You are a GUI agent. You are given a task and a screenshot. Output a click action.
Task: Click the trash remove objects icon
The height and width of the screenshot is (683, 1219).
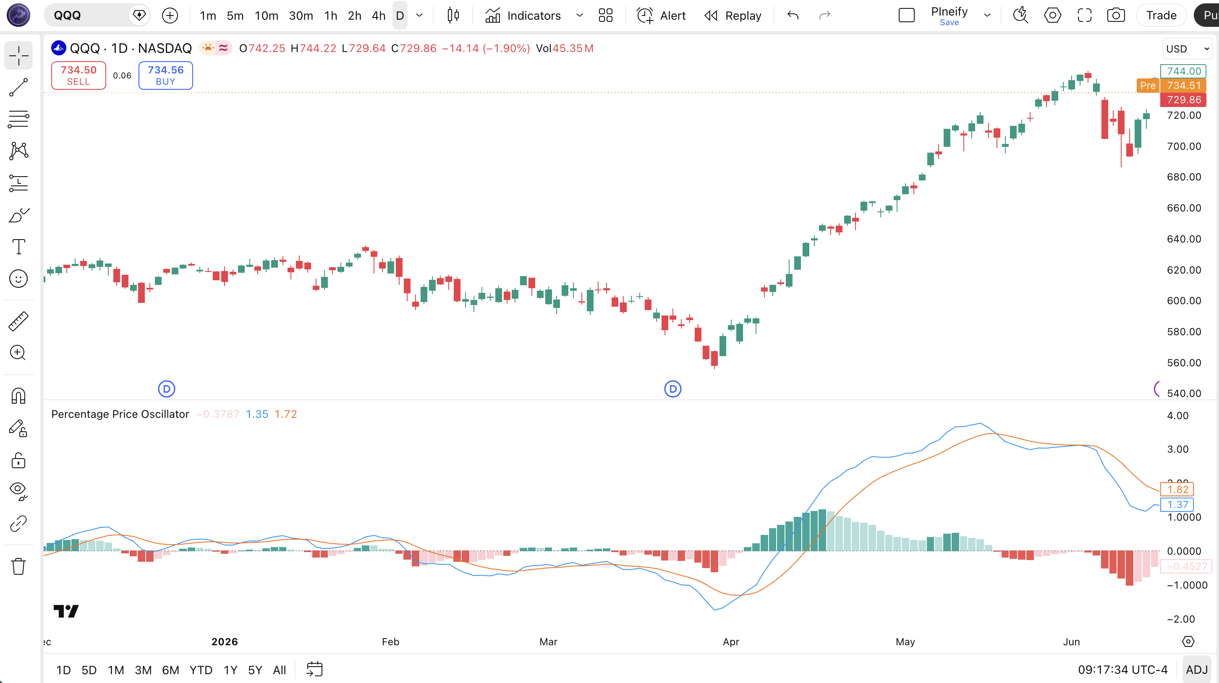tap(18, 566)
